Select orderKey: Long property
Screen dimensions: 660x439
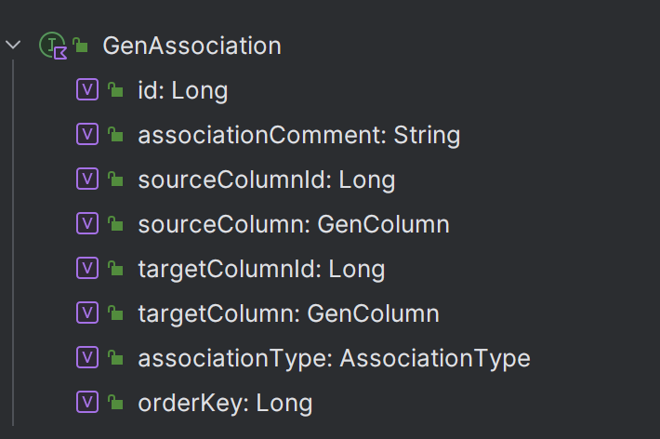click(225, 403)
